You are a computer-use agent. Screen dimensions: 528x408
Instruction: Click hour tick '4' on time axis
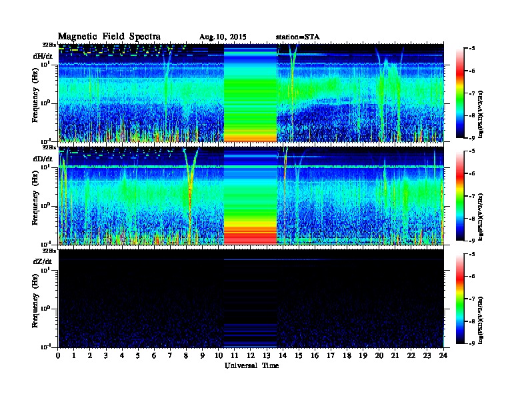point(122,355)
